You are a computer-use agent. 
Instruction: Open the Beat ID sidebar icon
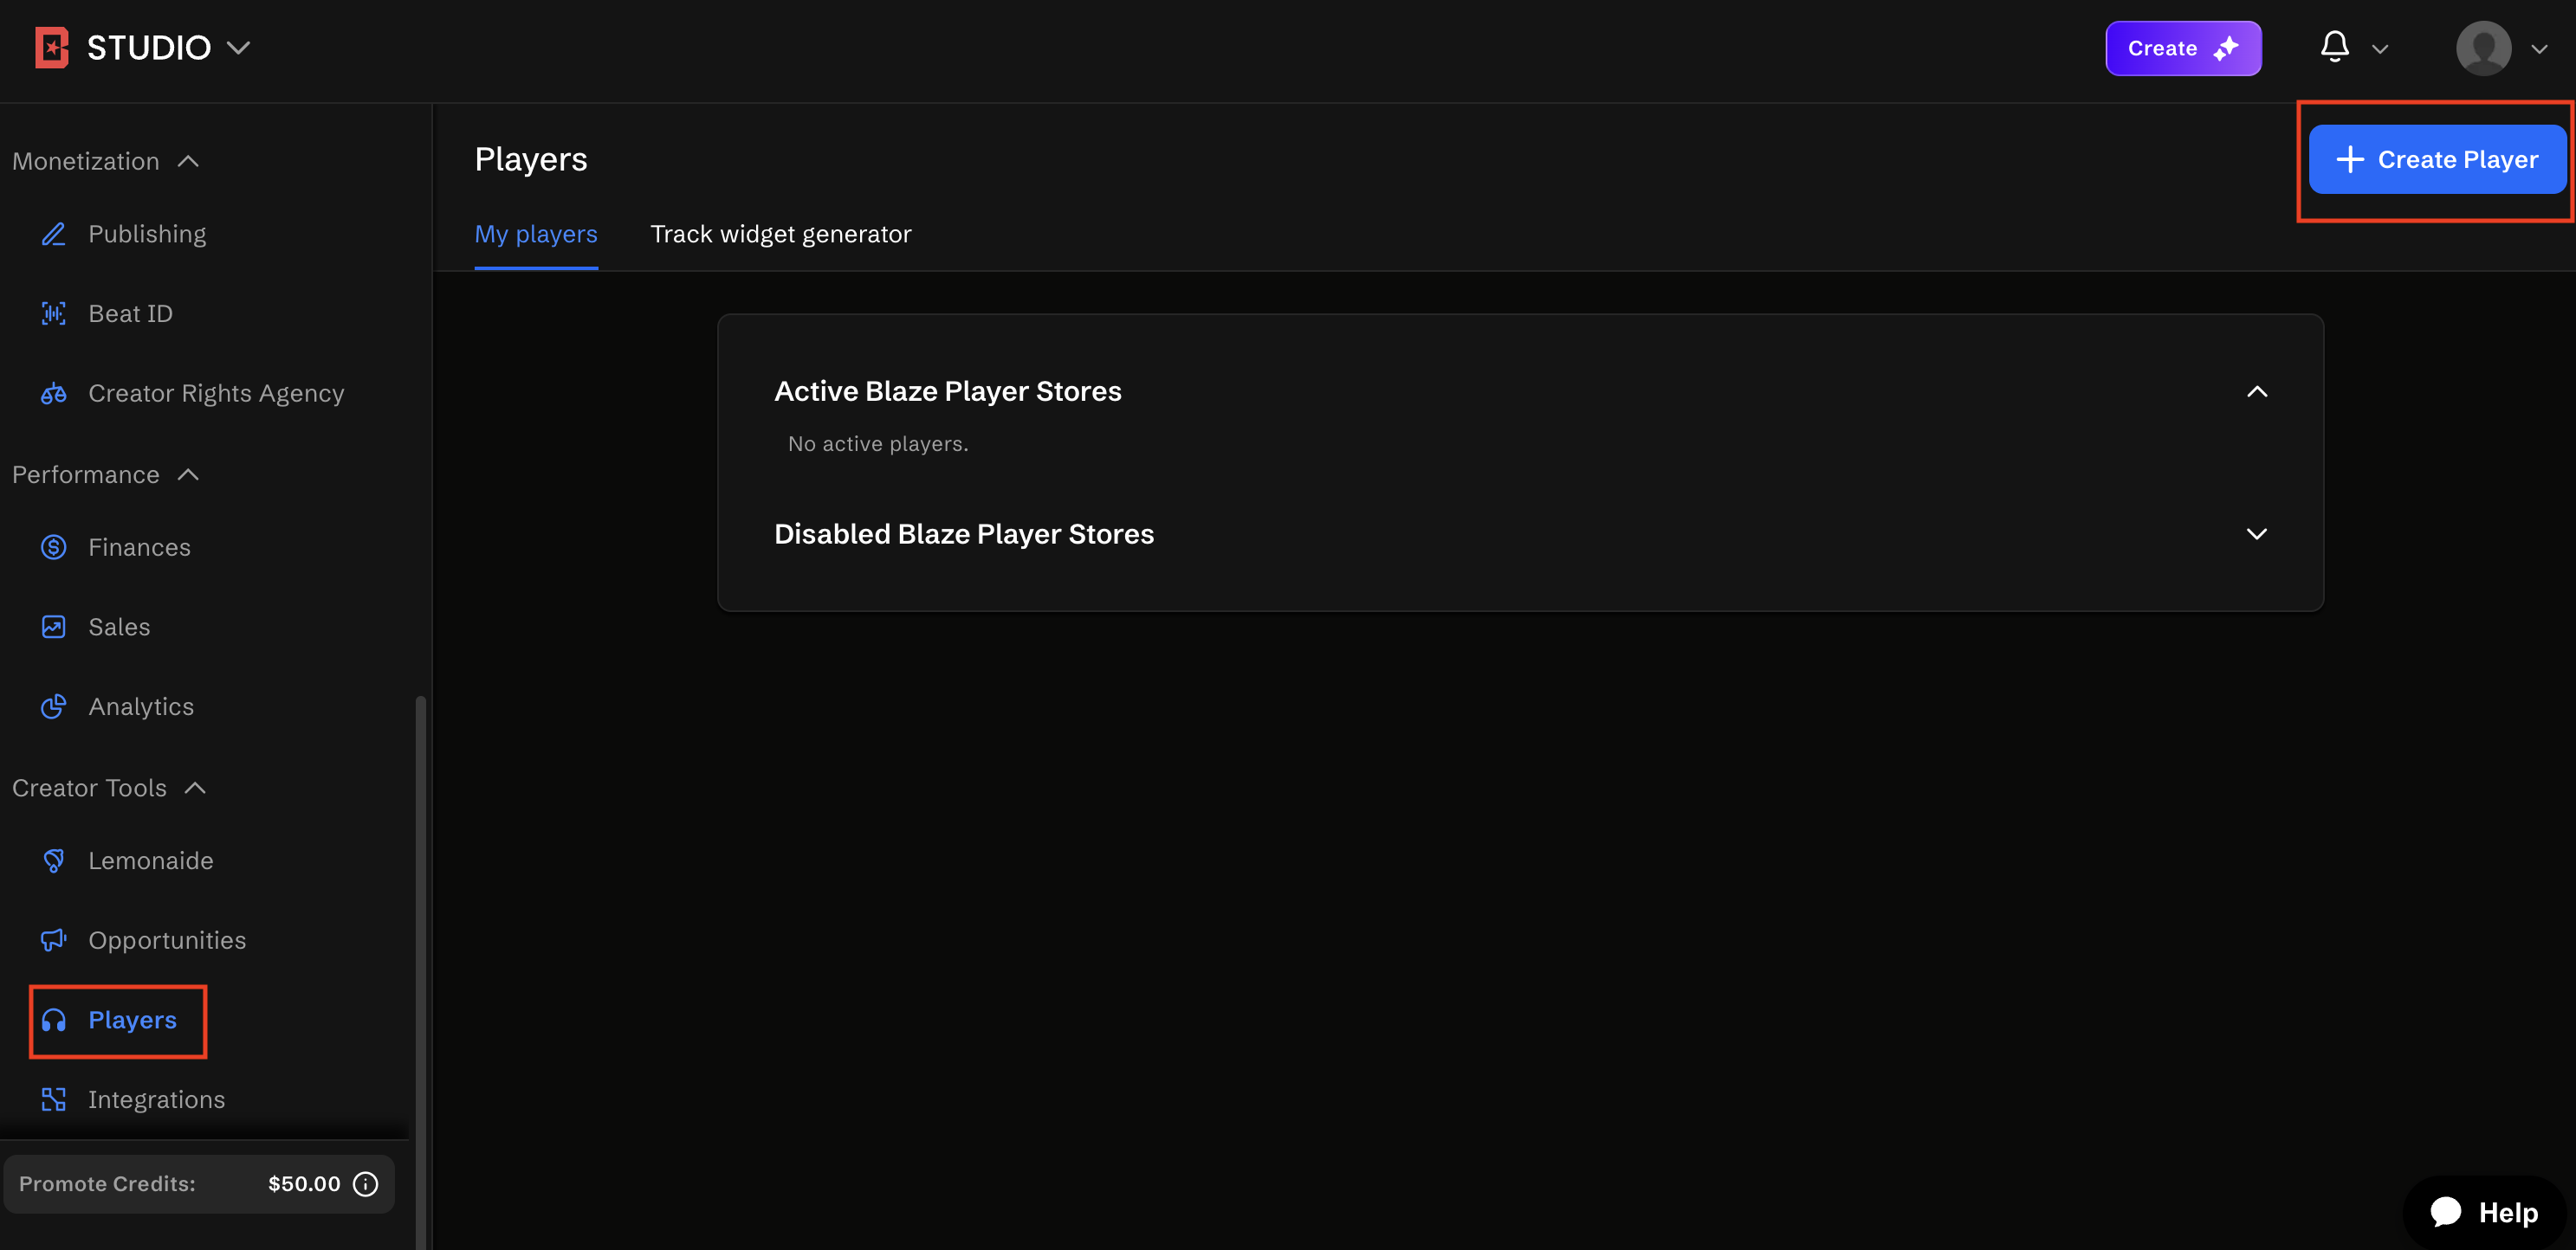pyautogui.click(x=53, y=313)
